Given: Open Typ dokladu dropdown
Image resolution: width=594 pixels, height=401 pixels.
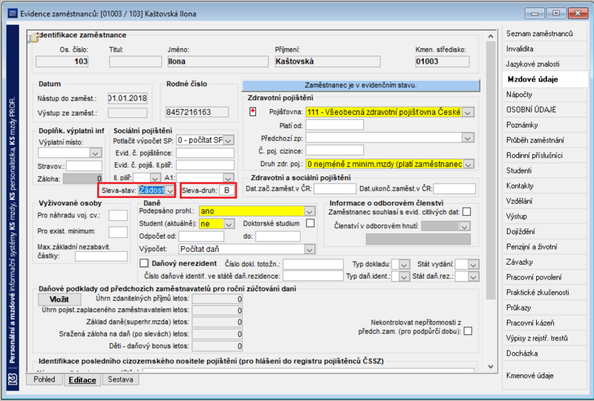Looking at the screenshot, I should [x=404, y=265].
